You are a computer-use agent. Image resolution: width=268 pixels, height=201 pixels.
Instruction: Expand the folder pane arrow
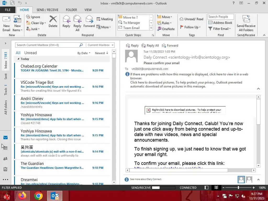tap(5, 43)
